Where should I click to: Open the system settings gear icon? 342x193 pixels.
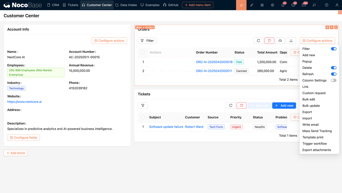(273, 5)
